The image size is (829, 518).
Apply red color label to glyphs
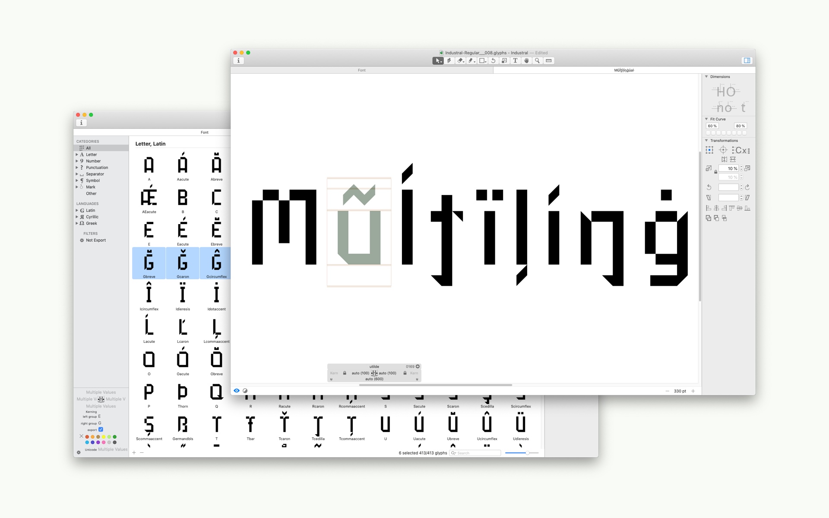coord(87,437)
